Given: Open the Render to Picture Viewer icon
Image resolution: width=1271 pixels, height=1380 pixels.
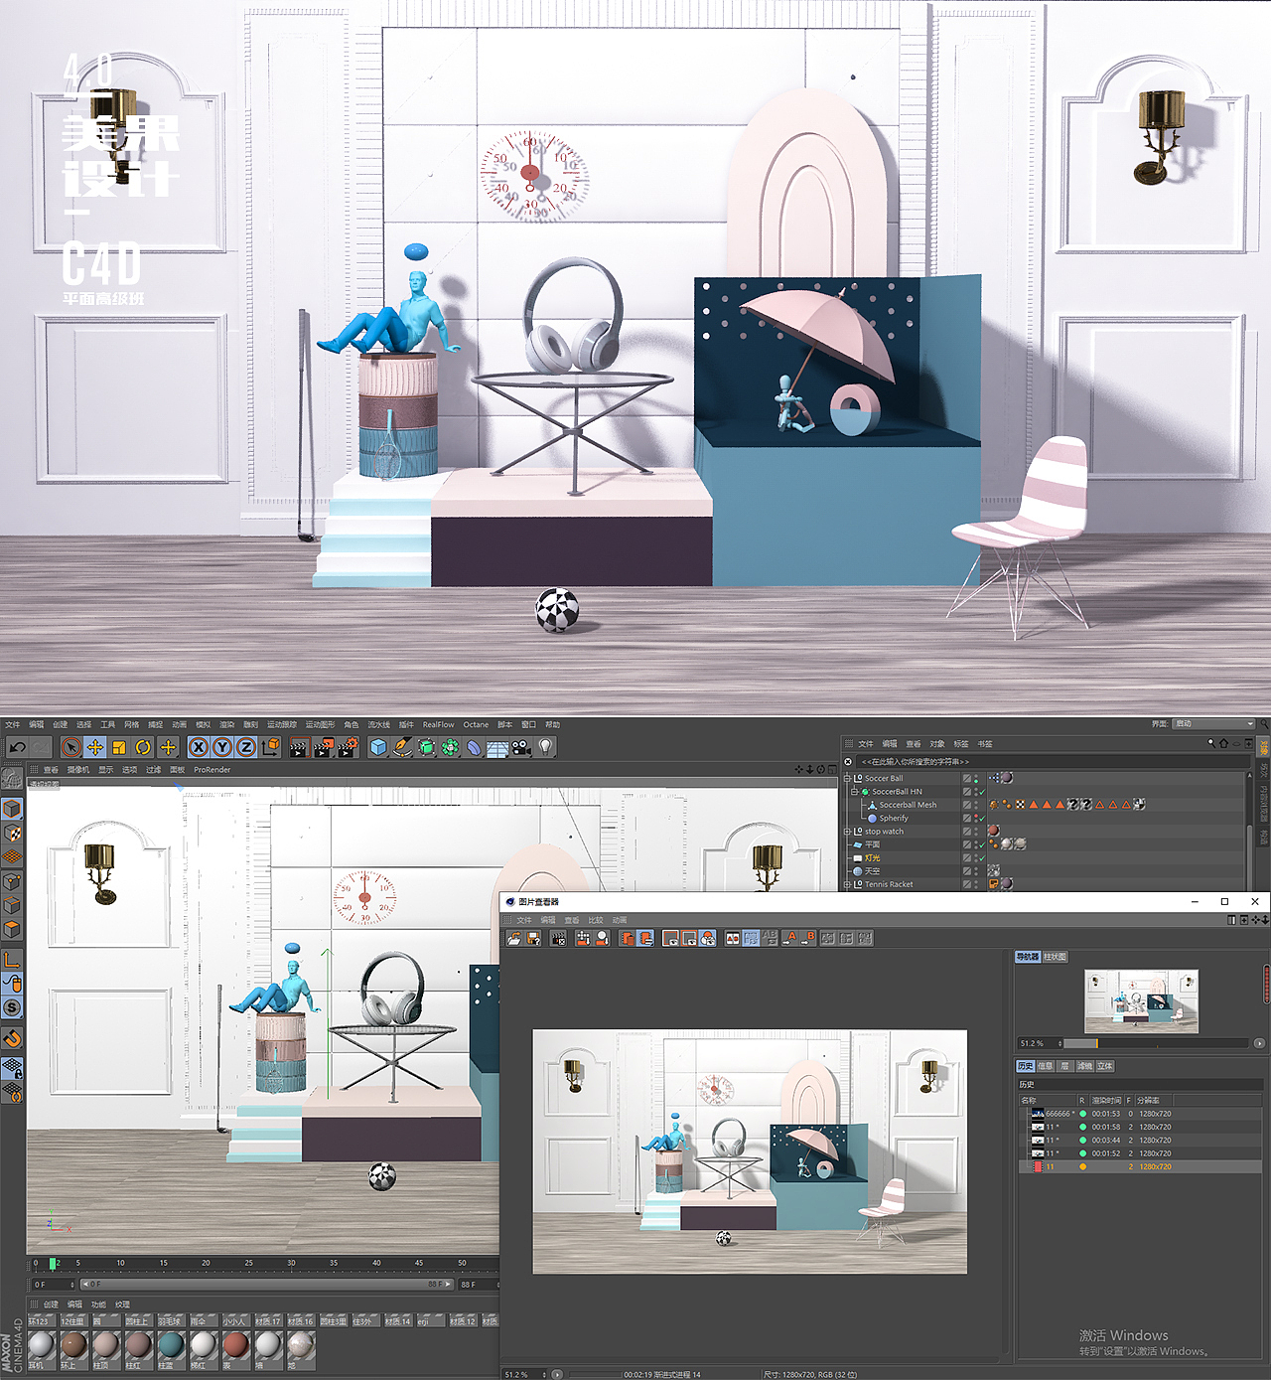Looking at the screenshot, I should (x=323, y=747).
